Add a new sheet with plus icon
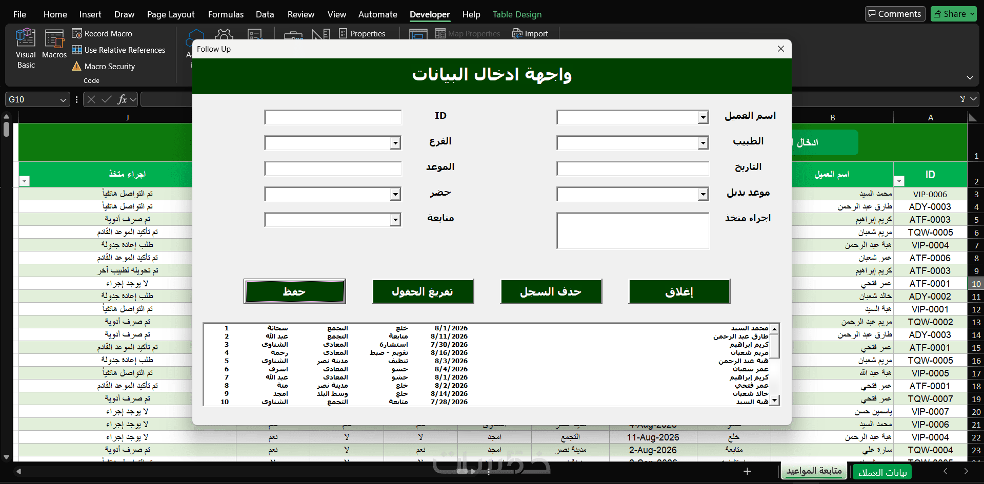This screenshot has height=484, width=984. point(747,471)
